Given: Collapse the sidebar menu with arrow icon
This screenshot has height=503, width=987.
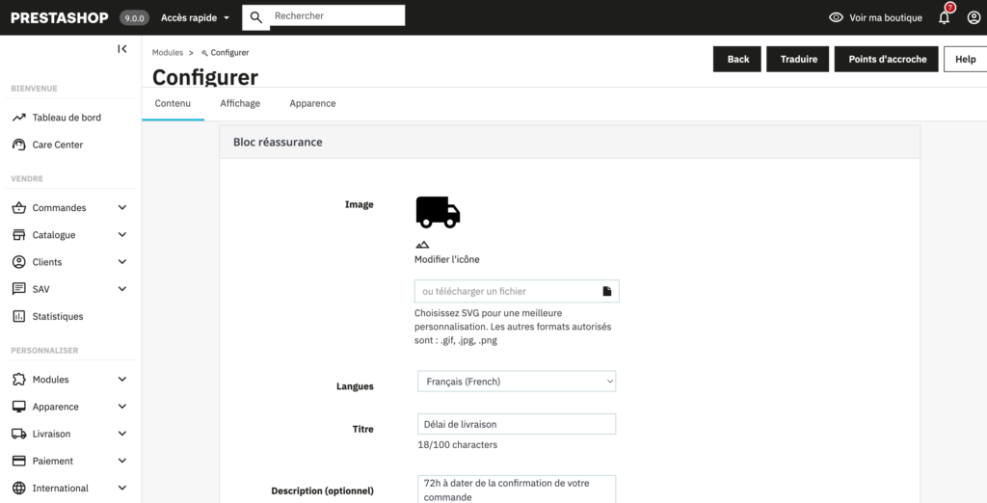Looking at the screenshot, I should [122, 49].
